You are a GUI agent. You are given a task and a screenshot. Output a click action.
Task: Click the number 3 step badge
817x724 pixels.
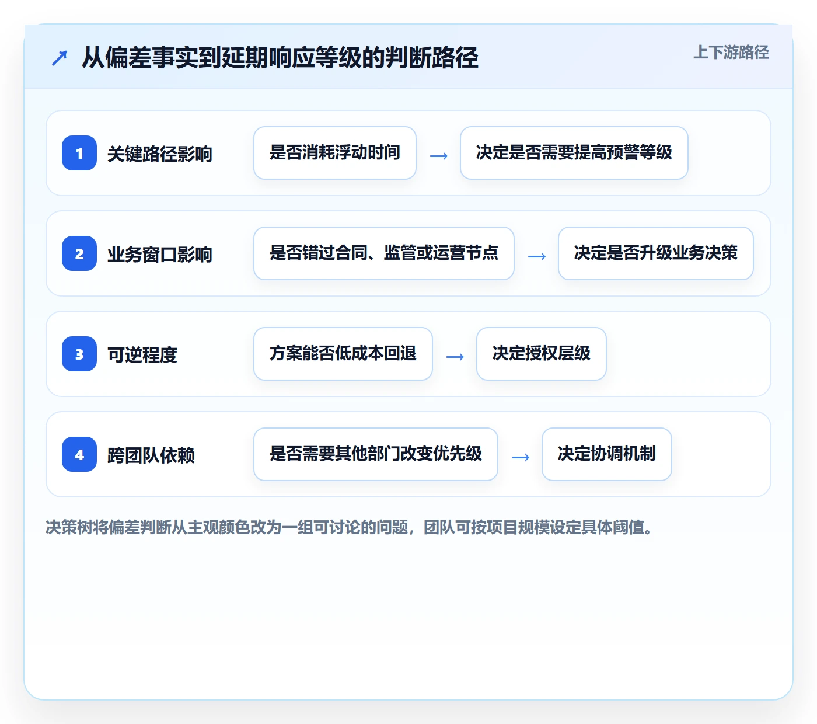pos(79,354)
